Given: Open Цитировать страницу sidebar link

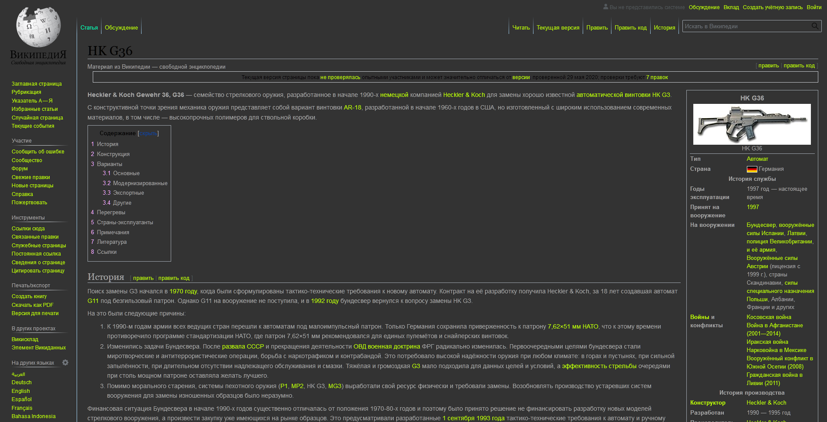Looking at the screenshot, I should coord(38,271).
